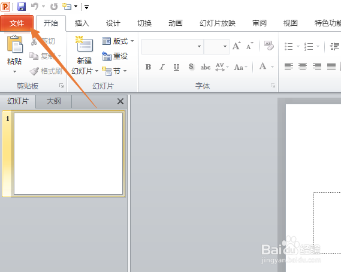The image size is (341, 272).
Task: Toggle center text alignment
Action: click(303, 66)
